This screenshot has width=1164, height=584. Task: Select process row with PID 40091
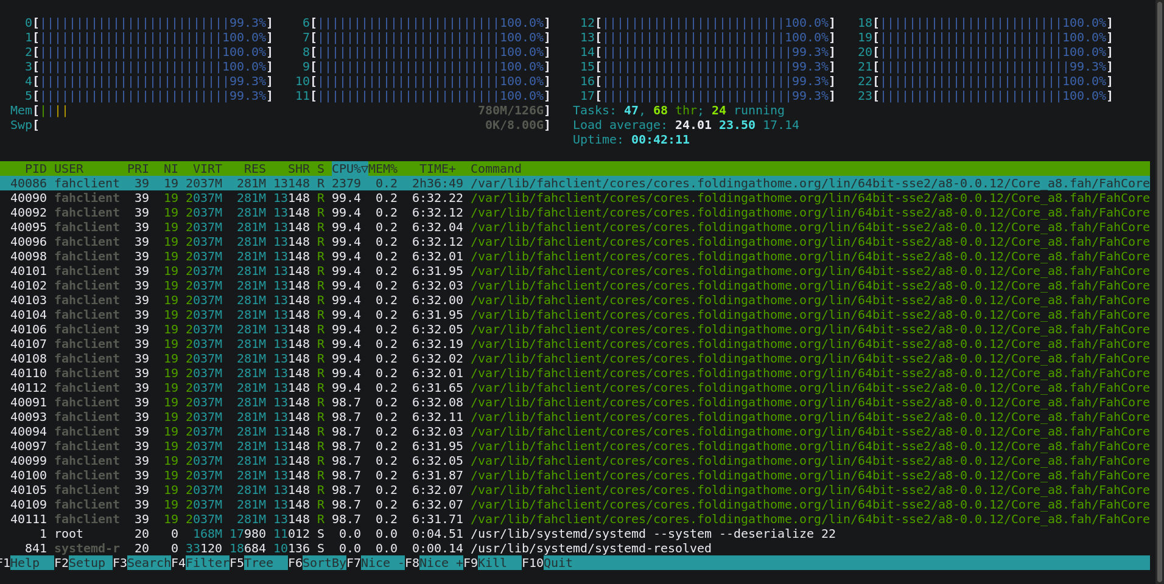click(x=575, y=402)
